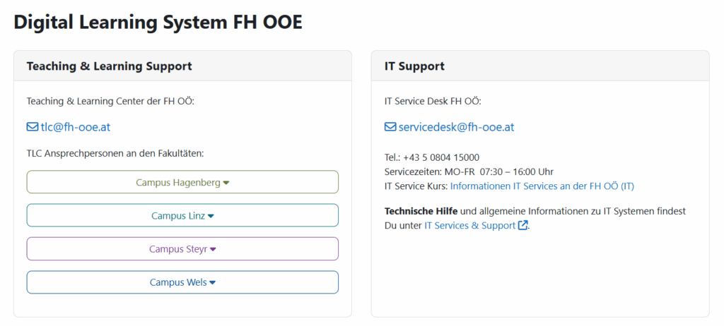
Task: Click the caret arrow on Campus Linz
Action: (x=211, y=216)
